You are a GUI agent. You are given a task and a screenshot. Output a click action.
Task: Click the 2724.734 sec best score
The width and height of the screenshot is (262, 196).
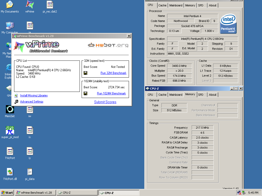click(116, 87)
